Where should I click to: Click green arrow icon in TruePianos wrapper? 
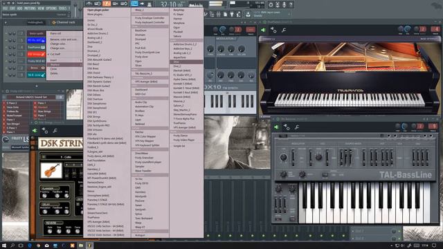(263, 30)
